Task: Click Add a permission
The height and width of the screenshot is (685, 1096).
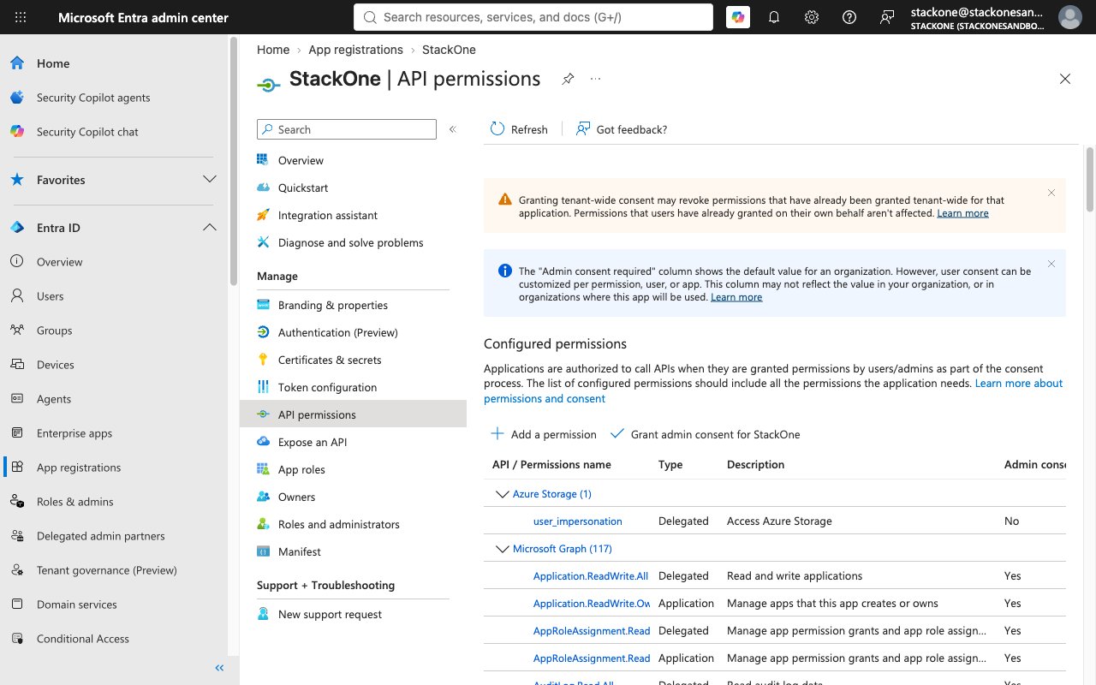Action: pos(543,434)
